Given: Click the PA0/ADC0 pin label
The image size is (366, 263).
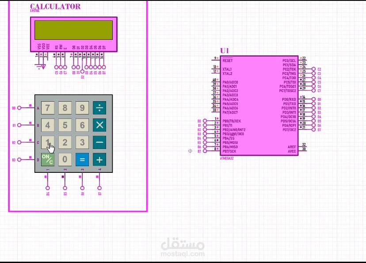Looking at the screenshot, I should click(x=230, y=82).
